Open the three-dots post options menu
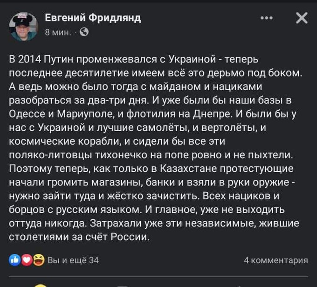 (x=267, y=18)
